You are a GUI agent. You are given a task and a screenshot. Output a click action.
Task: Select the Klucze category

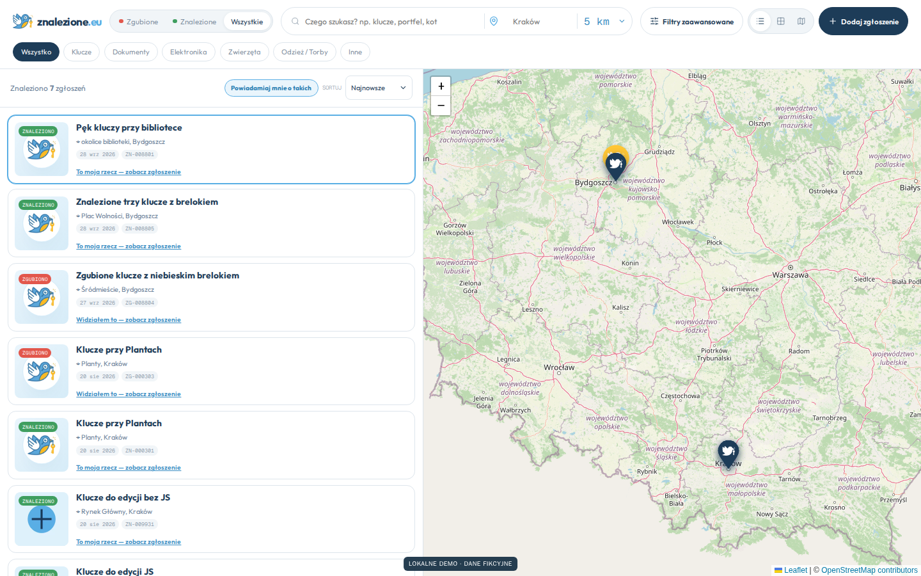(81, 52)
